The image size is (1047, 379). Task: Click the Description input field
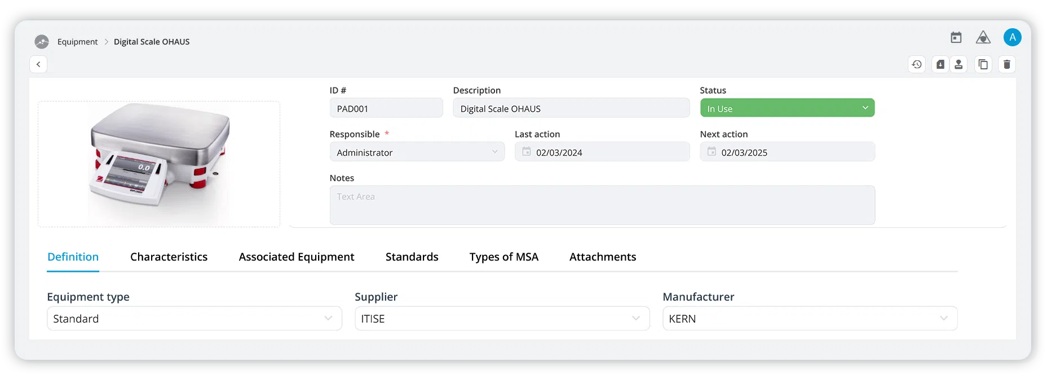571,108
